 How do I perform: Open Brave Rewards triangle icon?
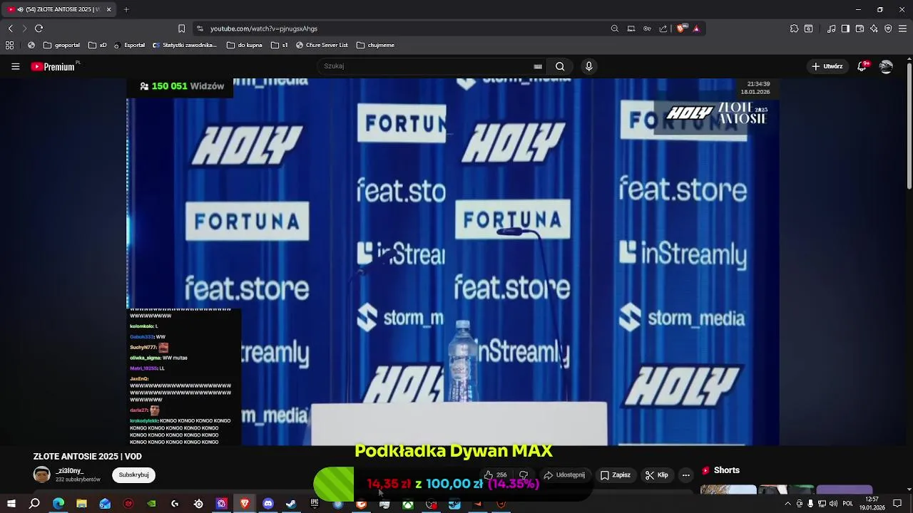(x=696, y=28)
